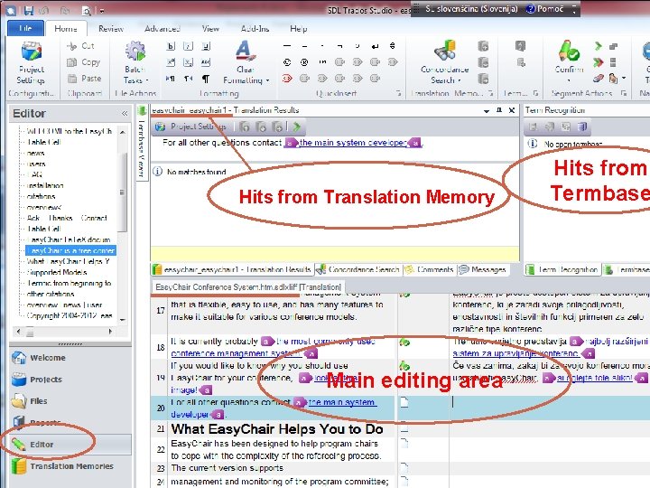Viewport: 650px width, 488px height.
Task: Click Project Settings in Translation Results toolbar
Action: (191, 127)
